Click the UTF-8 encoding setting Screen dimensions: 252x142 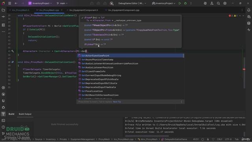pos(228,139)
